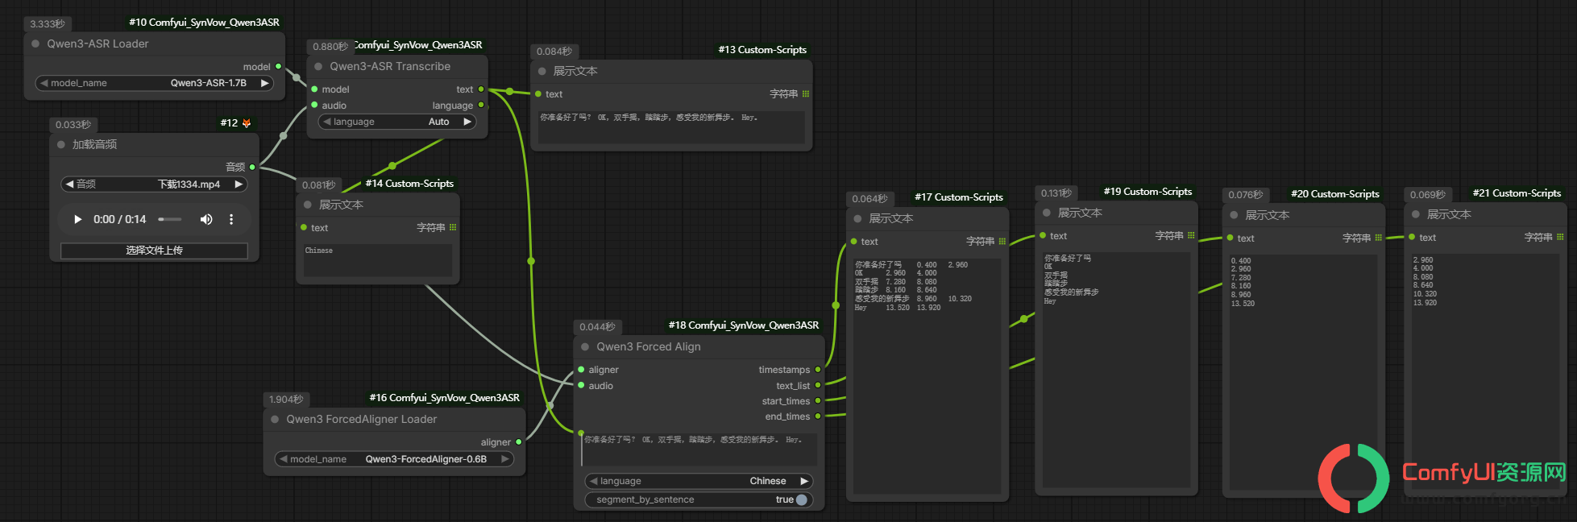
Task: Collapse the #13 展示文本 node via its dot
Action: tap(542, 71)
